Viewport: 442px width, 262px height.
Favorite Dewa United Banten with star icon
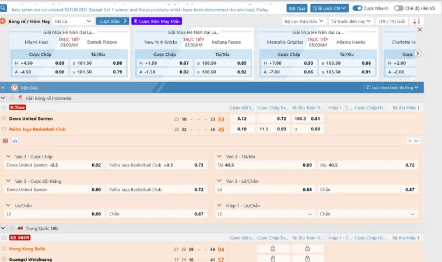(x=4, y=119)
